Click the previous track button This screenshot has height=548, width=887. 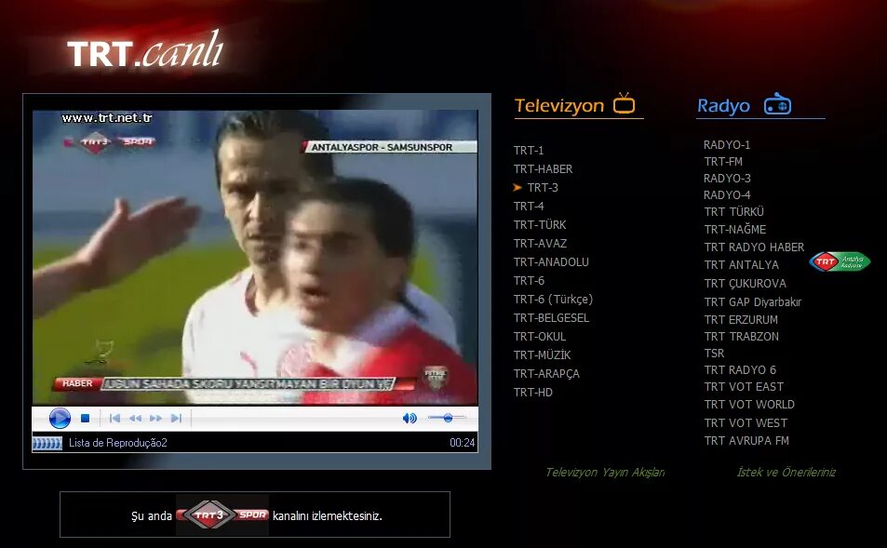click(x=114, y=419)
